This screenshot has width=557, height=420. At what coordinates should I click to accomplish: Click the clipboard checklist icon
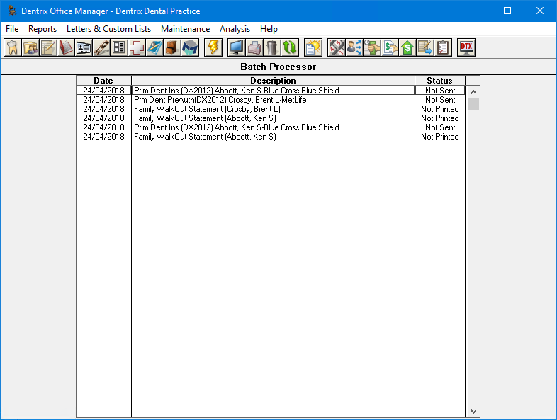tap(443, 47)
